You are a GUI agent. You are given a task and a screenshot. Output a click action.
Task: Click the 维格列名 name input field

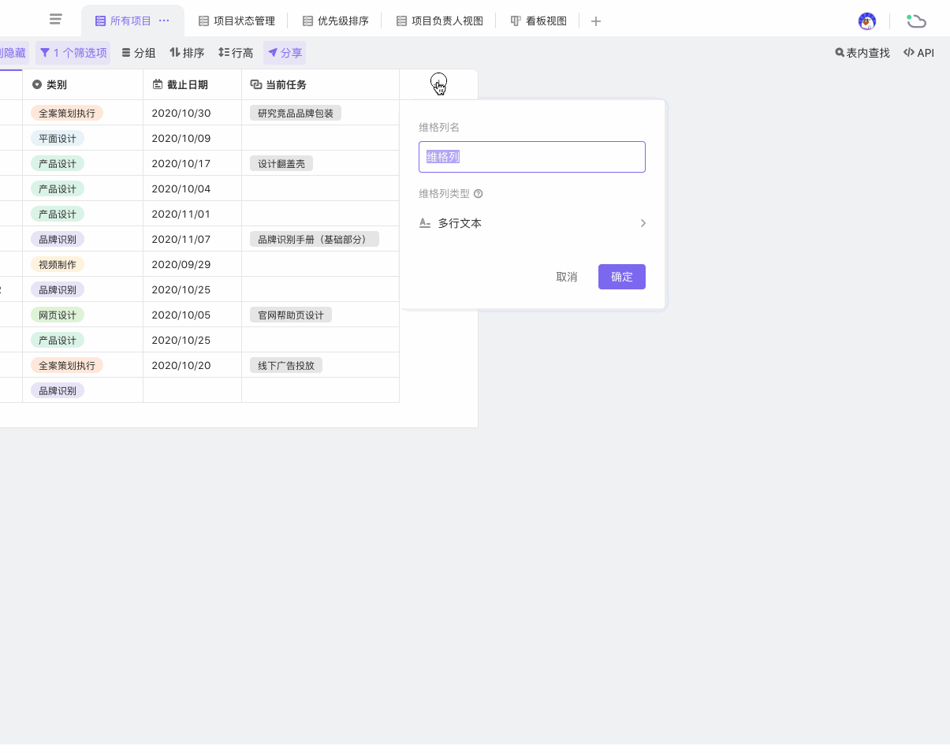tap(532, 157)
